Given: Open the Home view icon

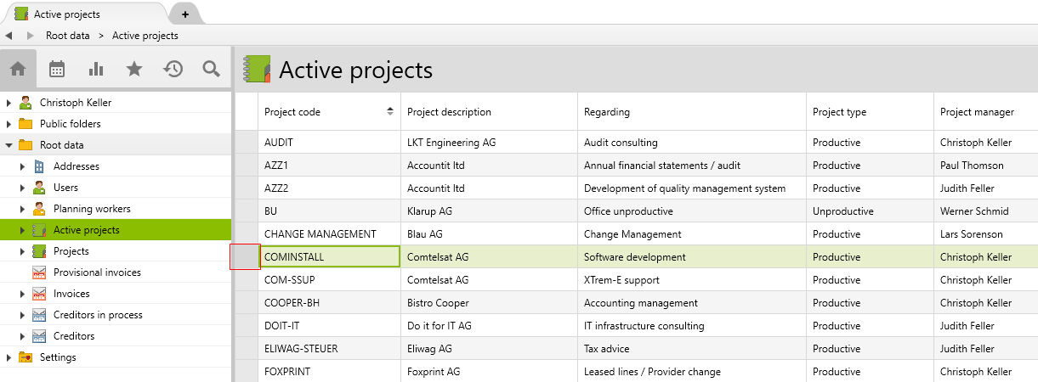Looking at the screenshot, I should [18, 69].
